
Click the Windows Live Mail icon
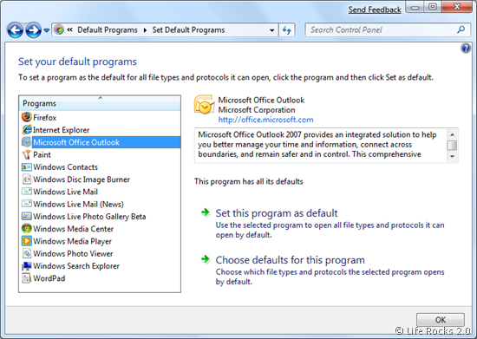click(27, 192)
